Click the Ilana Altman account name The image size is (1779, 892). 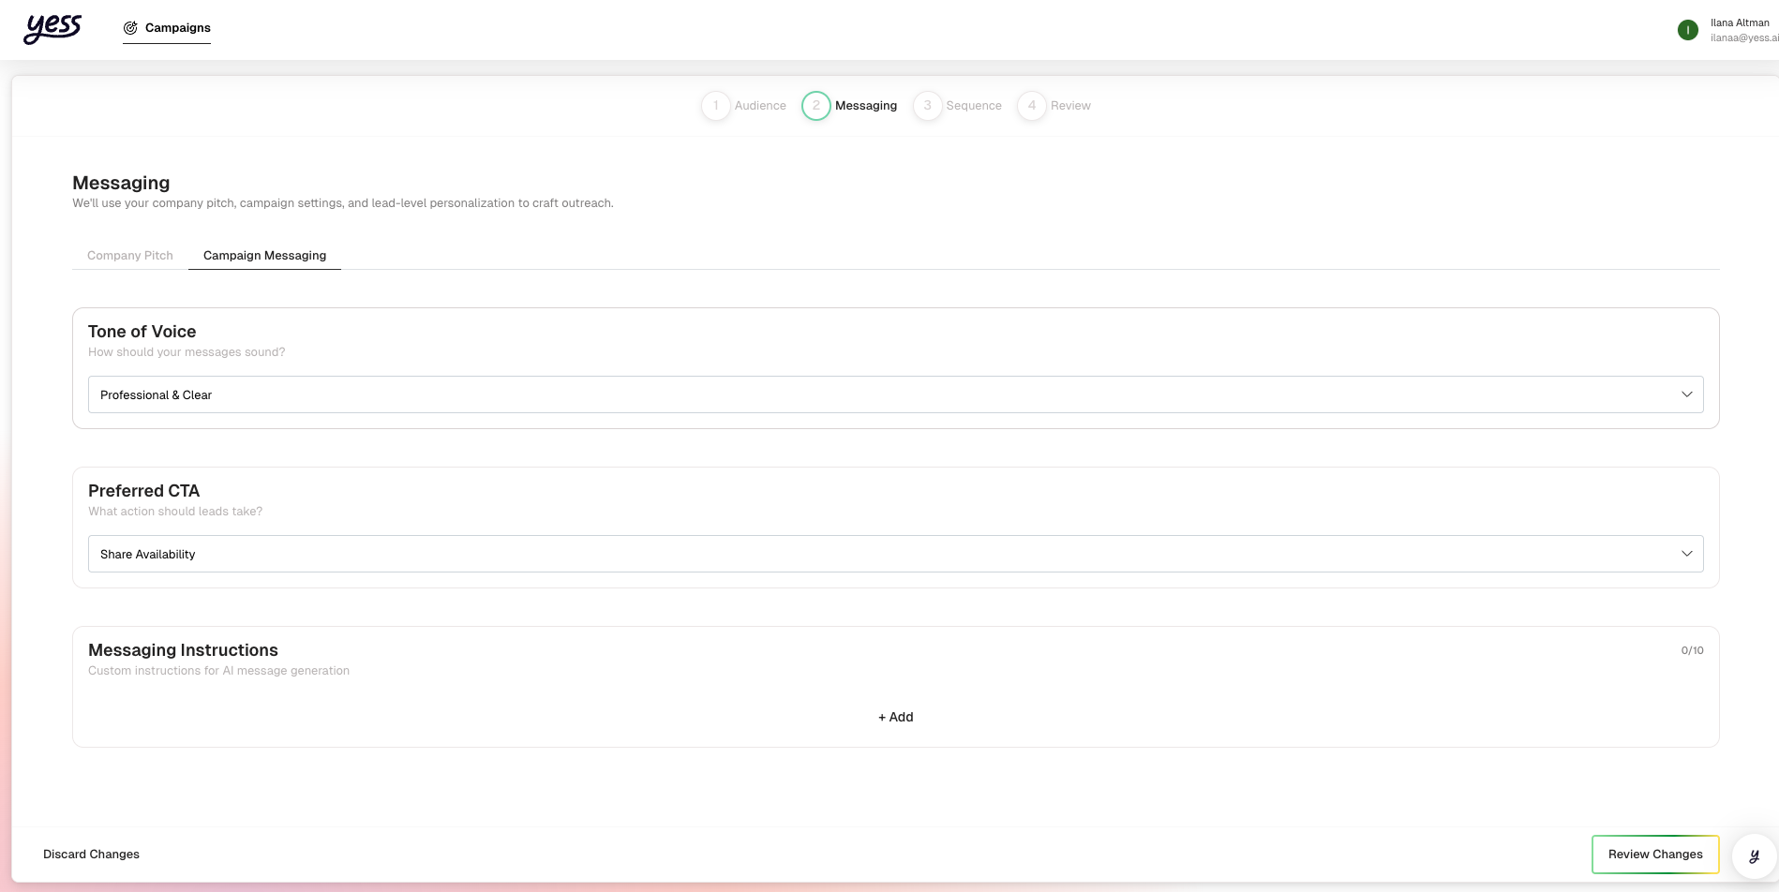pyautogui.click(x=1739, y=22)
